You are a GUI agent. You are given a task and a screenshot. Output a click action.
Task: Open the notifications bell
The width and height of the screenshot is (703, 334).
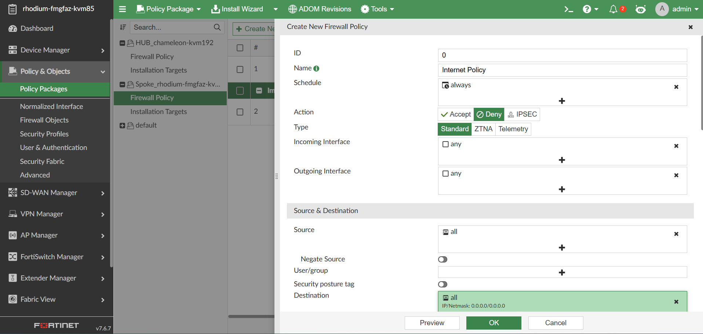[613, 9]
